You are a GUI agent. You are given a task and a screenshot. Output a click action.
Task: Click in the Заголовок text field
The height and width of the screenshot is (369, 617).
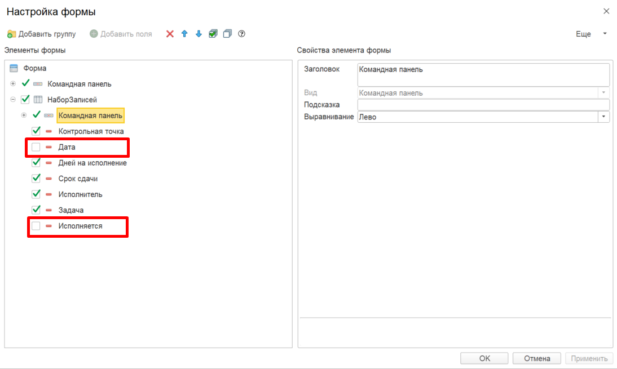click(483, 75)
